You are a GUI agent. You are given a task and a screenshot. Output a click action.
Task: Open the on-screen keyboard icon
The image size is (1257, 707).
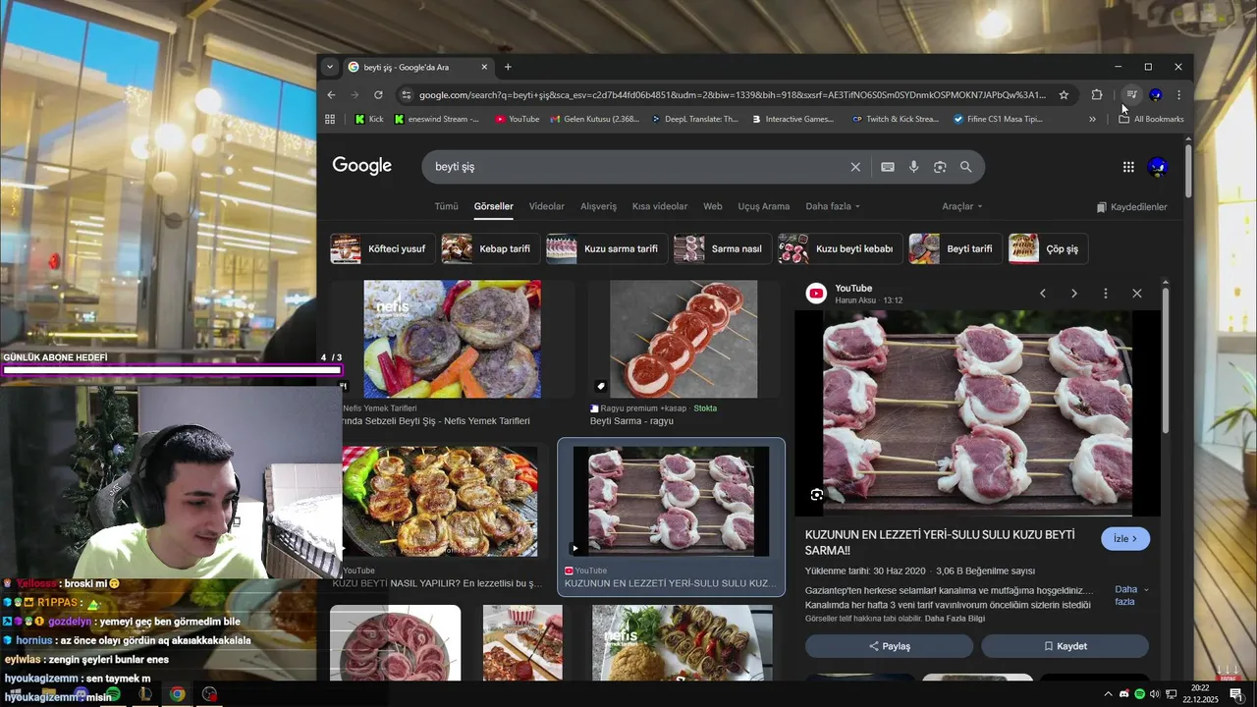(x=888, y=167)
